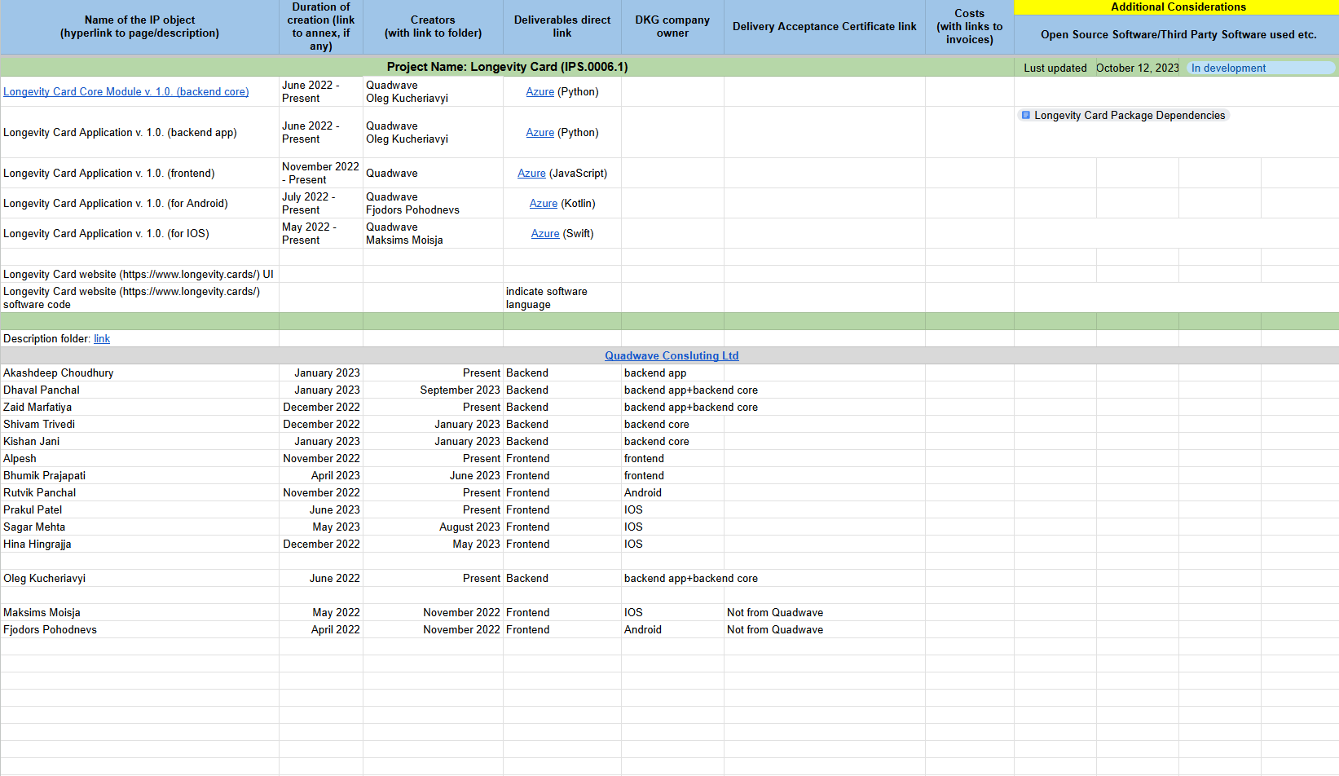
Task: Click Azure link next to JavaScript
Action: coord(531,174)
